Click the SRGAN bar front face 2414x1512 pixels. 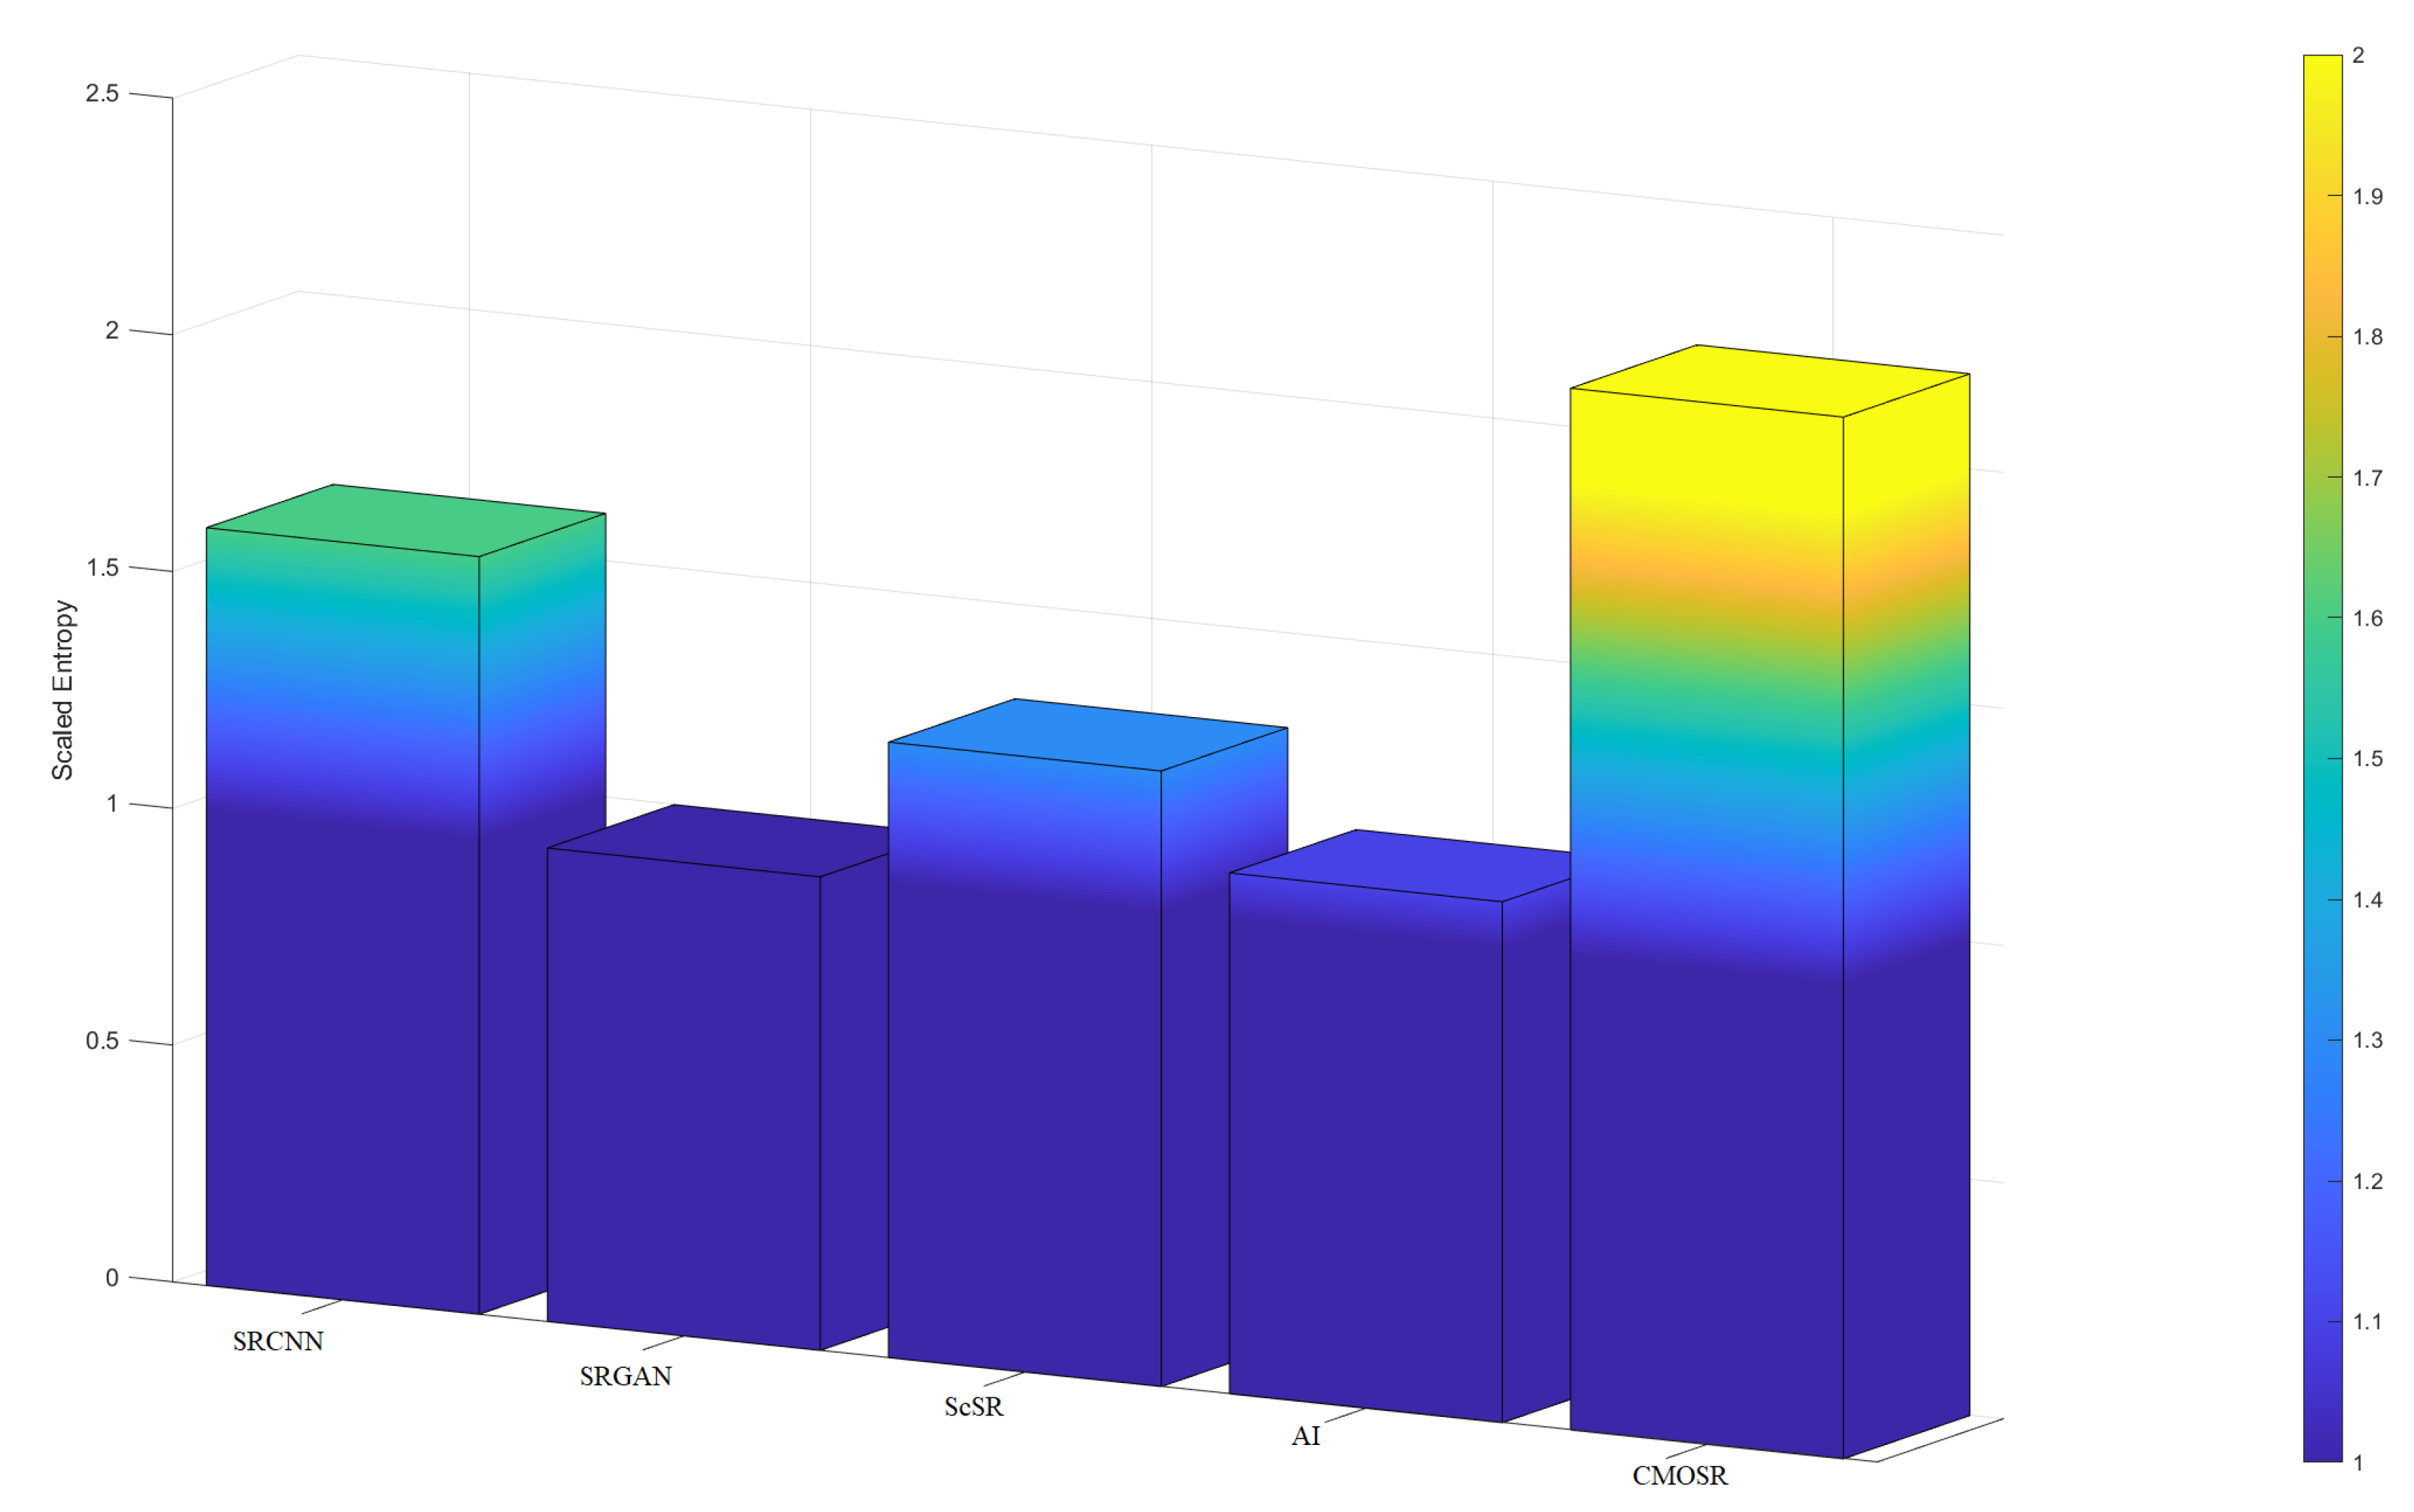coord(683,1100)
